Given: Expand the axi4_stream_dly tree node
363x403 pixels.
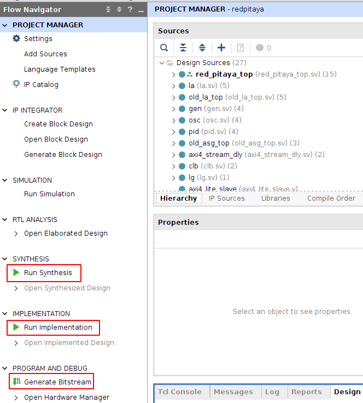Looking at the screenshot, I should (x=174, y=155).
